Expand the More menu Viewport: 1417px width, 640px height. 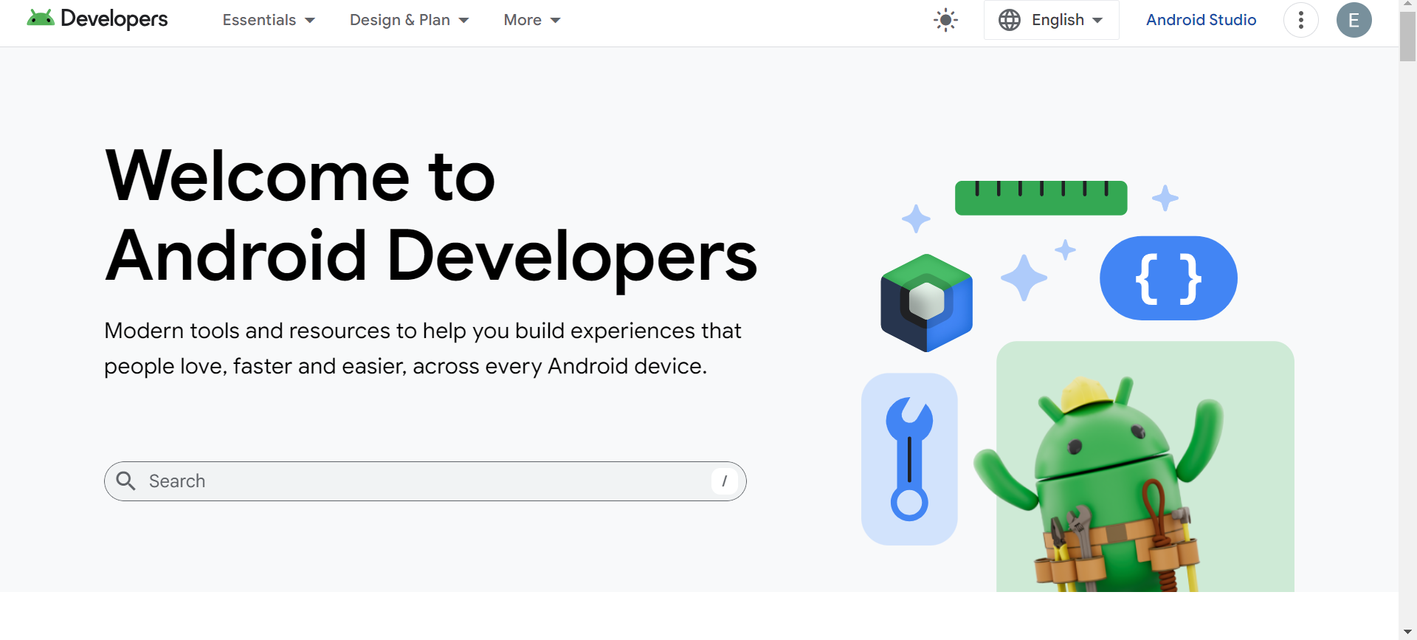(532, 20)
